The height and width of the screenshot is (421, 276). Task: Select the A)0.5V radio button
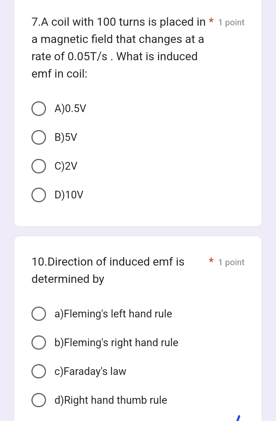coord(39,109)
